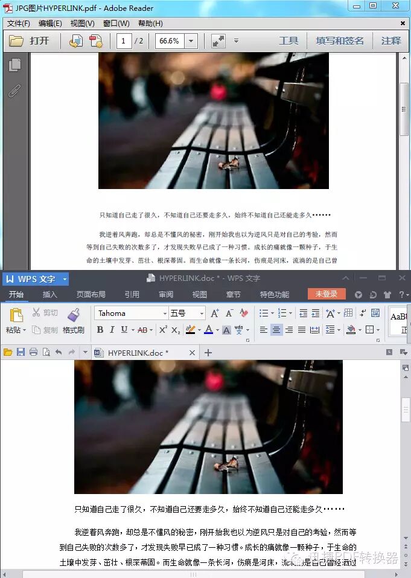This screenshot has height=578, width=411.
Task: Click the convert PDF icon in Adobe Reader
Action: click(75, 41)
